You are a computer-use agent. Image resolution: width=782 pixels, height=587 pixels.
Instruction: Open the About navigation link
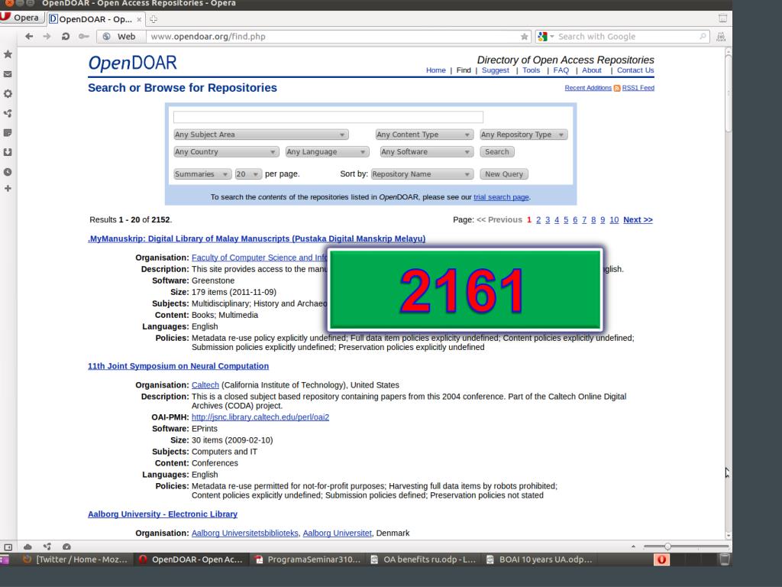pyautogui.click(x=592, y=70)
